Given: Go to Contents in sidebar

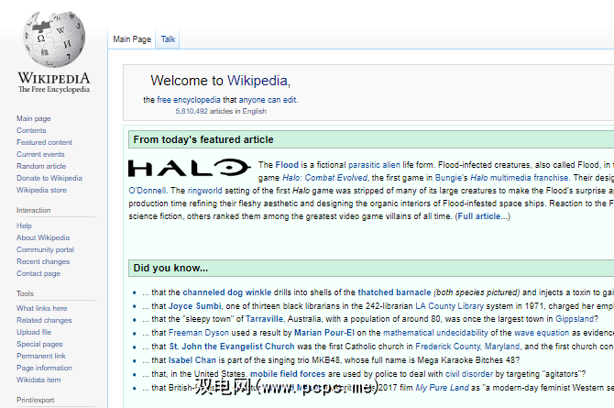Looking at the screenshot, I should point(31,130).
